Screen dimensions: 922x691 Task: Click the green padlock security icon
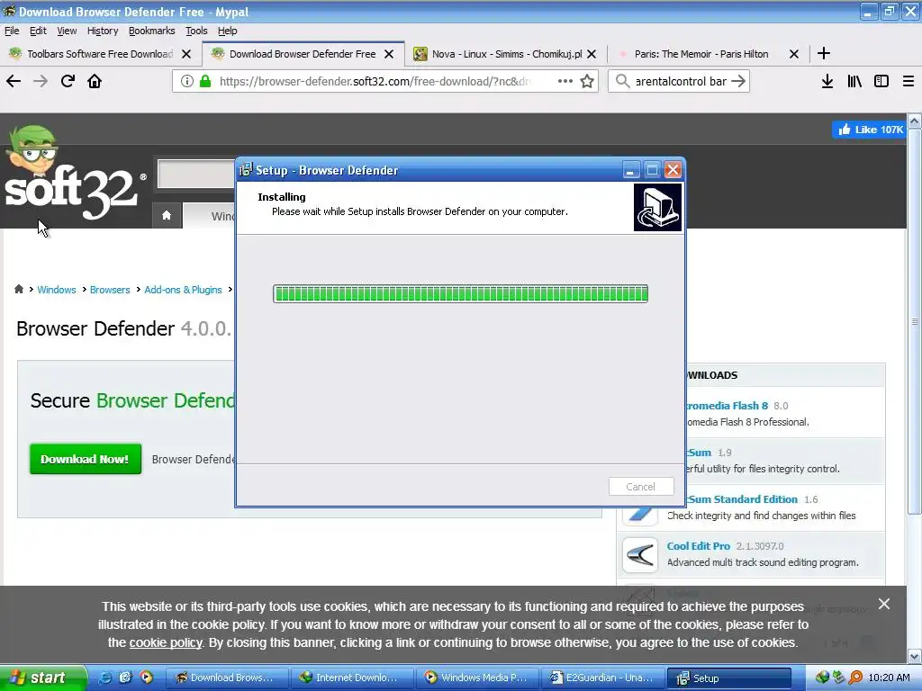point(205,81)
